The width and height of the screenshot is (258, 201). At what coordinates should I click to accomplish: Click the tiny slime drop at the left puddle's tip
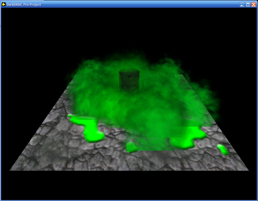pyautogui.click(x=70, y=115)
